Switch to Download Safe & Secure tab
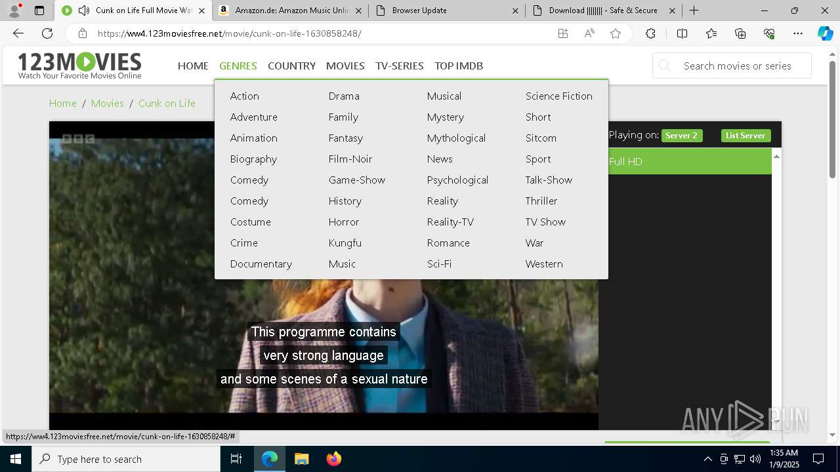 (x=603, y=10)
